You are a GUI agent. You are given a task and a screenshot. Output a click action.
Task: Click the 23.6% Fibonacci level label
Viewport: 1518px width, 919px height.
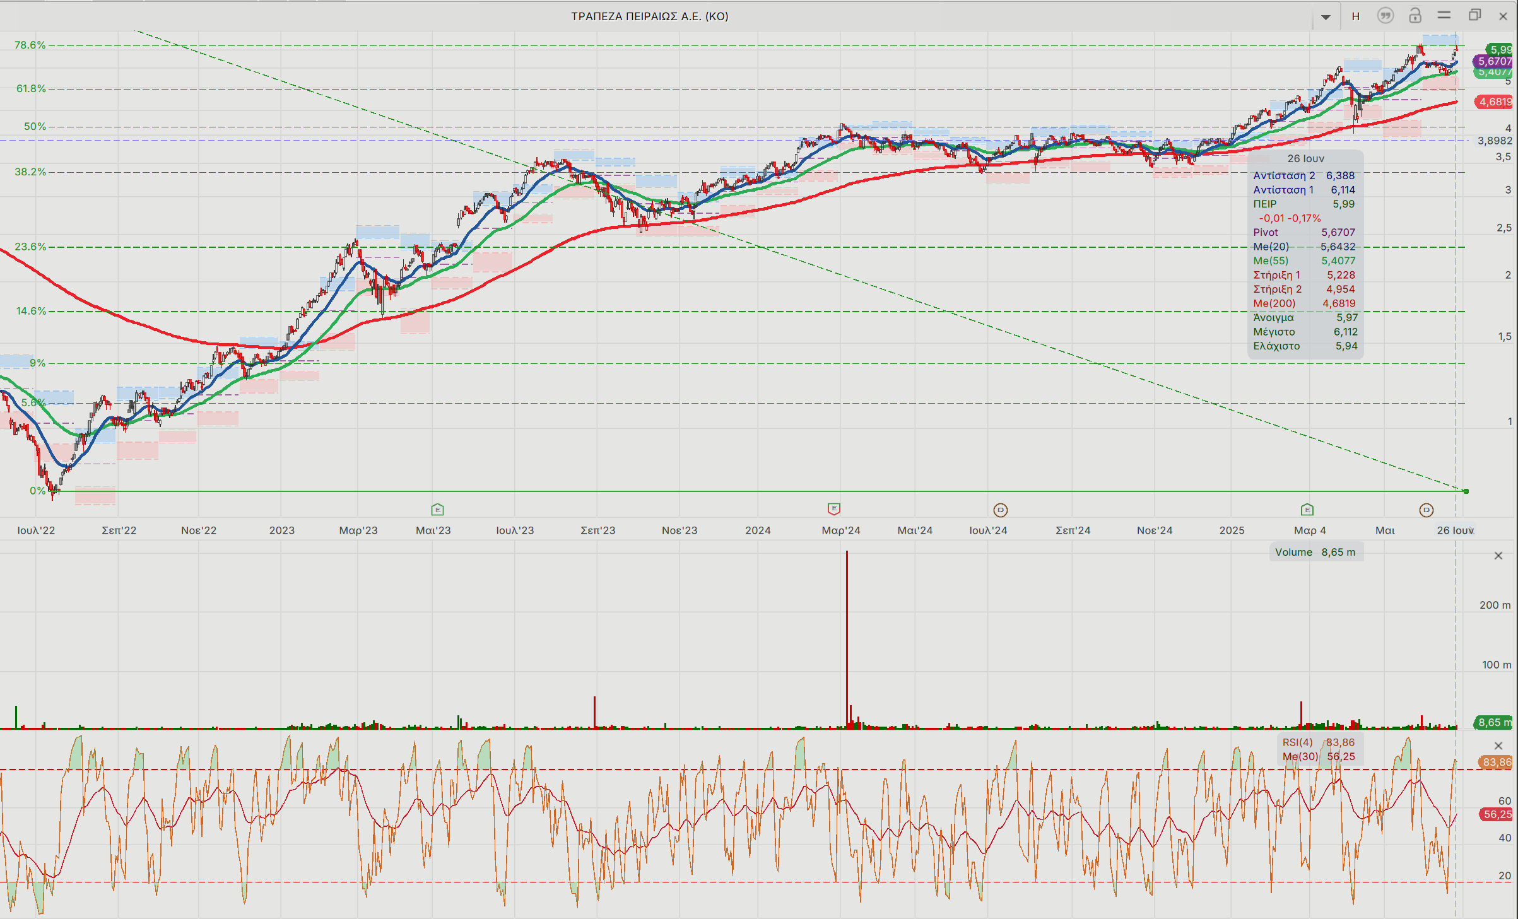pos(30,246)
